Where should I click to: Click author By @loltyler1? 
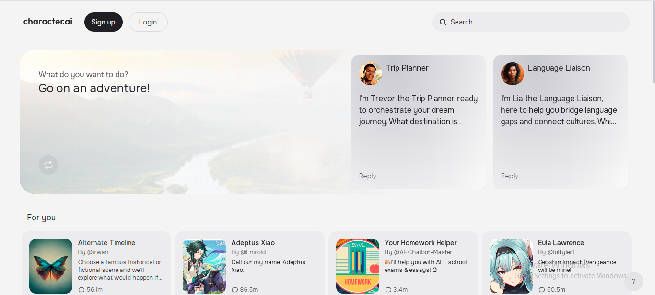556,252
